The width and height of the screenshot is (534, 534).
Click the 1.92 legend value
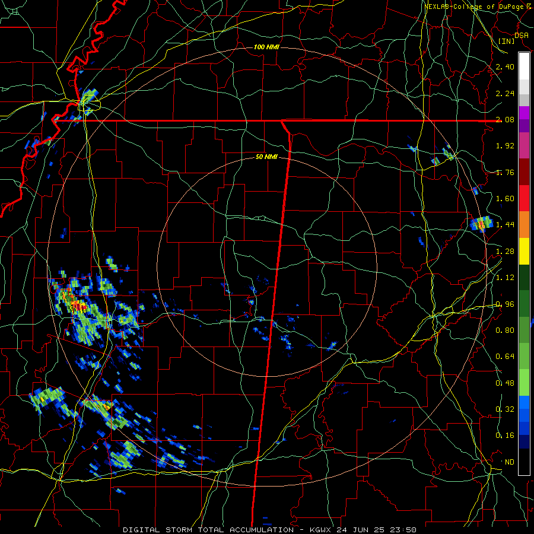[x=505, y=146]
